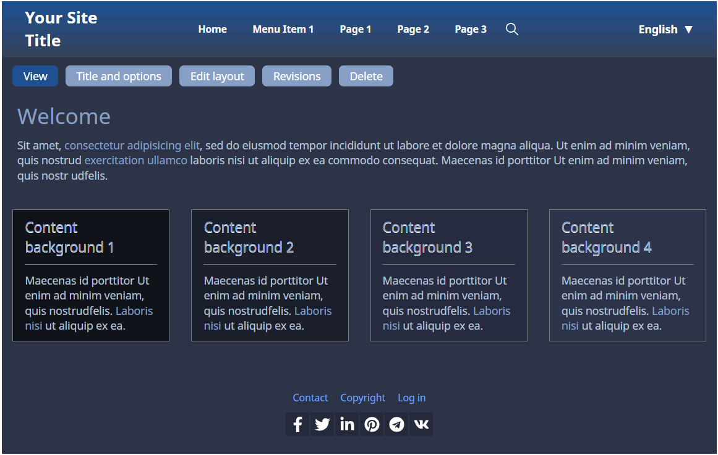Go to Home in main menu
718x455 pixels.
click(x=212, y=29)
